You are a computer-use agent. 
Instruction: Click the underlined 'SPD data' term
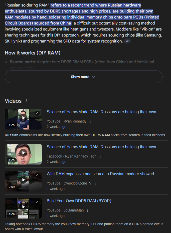point(72,41)
